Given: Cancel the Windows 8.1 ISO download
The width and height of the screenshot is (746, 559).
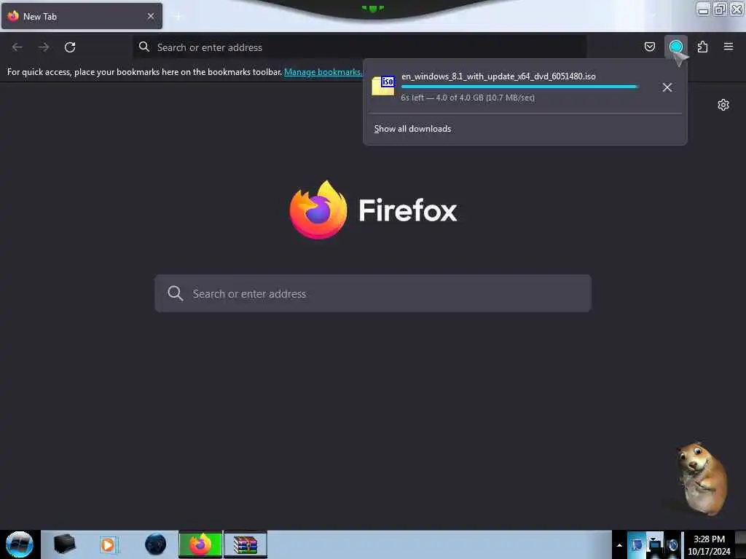Looking at the screenshot, I should [x=667, y=87].
